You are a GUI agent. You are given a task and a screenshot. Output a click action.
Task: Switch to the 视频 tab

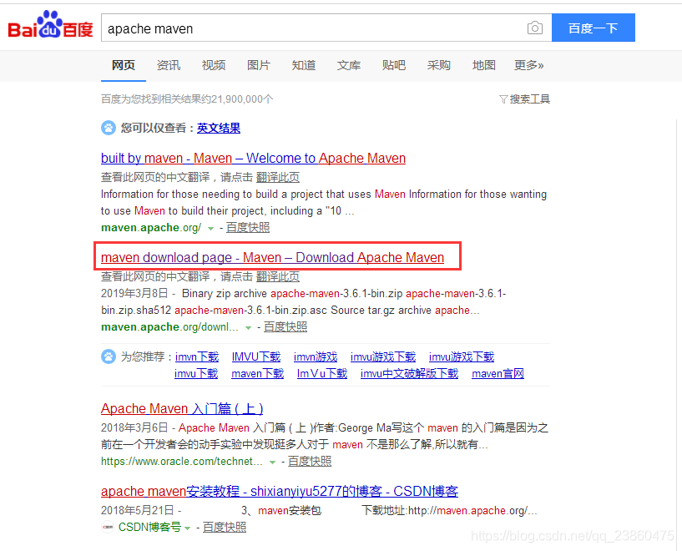point(214,65)
